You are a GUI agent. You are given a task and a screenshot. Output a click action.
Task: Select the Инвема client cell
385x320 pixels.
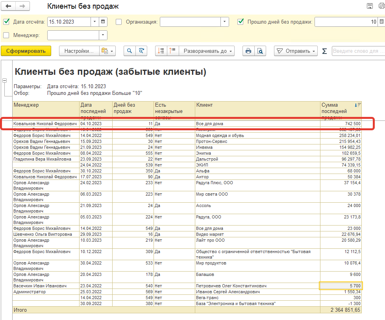257,147
